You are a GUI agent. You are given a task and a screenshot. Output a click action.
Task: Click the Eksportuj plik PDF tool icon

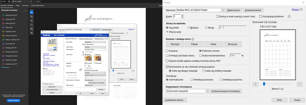tap(3, 15)
